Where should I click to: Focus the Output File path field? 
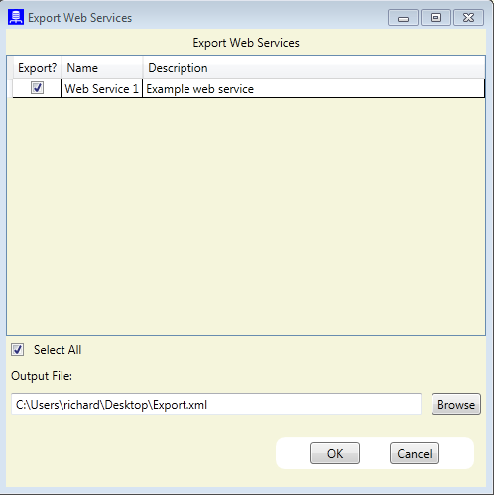pos(216,404)
